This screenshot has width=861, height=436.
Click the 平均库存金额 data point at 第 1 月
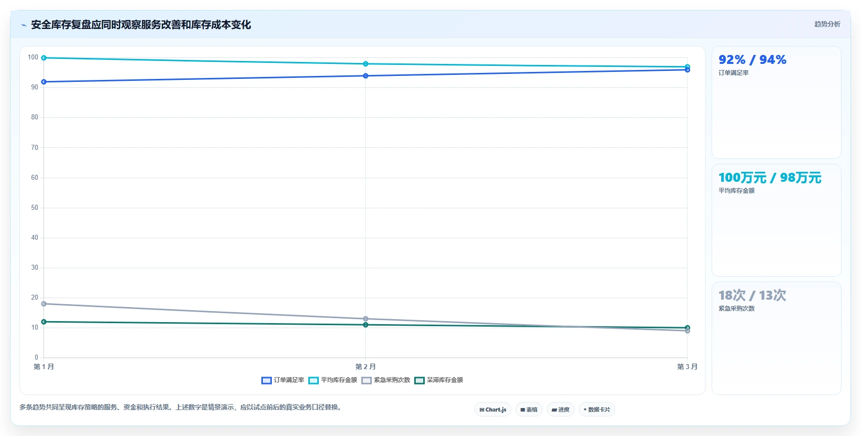pos(44,58)
